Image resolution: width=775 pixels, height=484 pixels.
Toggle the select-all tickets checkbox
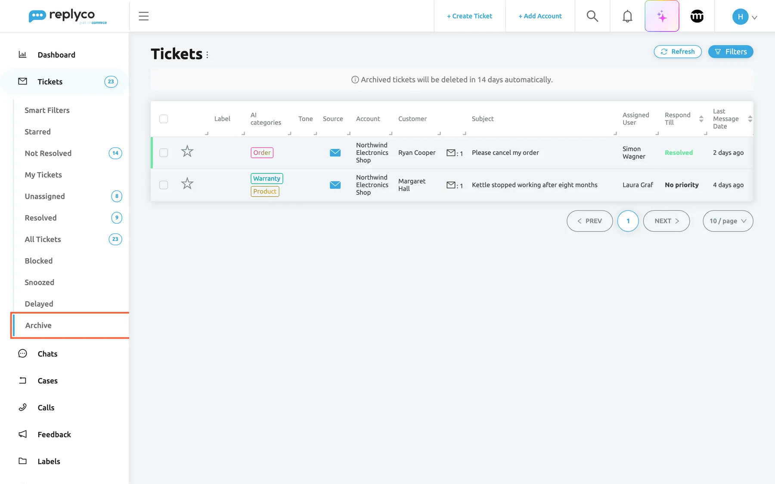(164, 119)
